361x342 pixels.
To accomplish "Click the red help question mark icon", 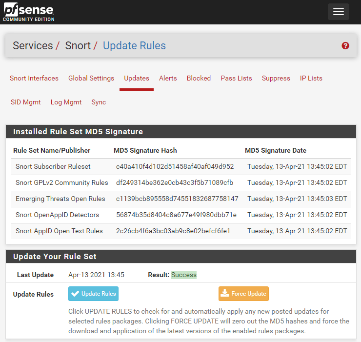I will click(x=345, y=46).
